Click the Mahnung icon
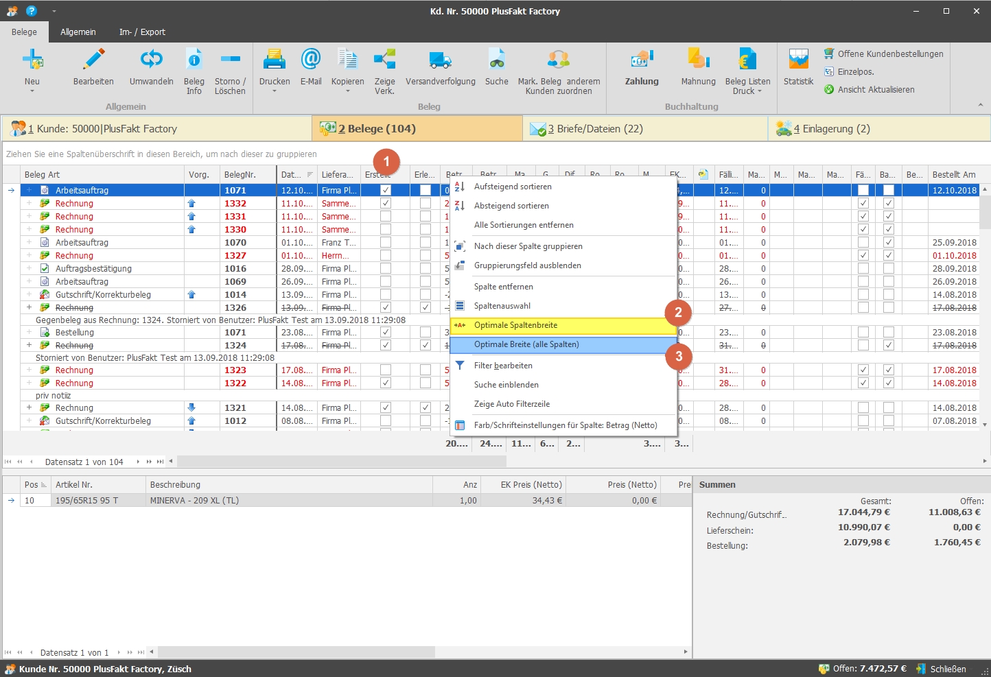Screen dimensions: 991x677 698,60
